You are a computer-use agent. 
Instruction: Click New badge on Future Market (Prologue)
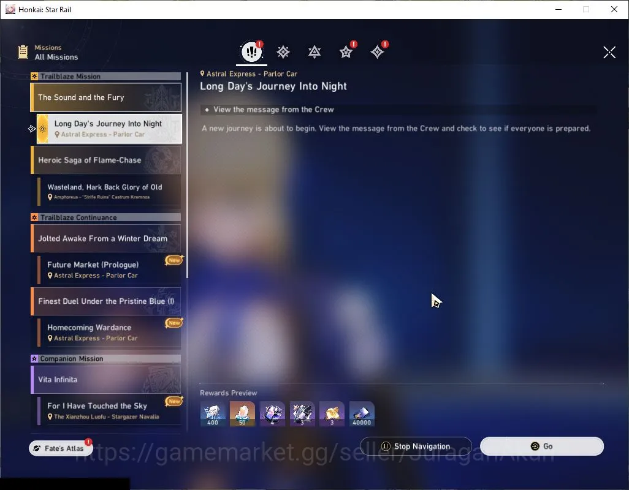tap(174, 260)
